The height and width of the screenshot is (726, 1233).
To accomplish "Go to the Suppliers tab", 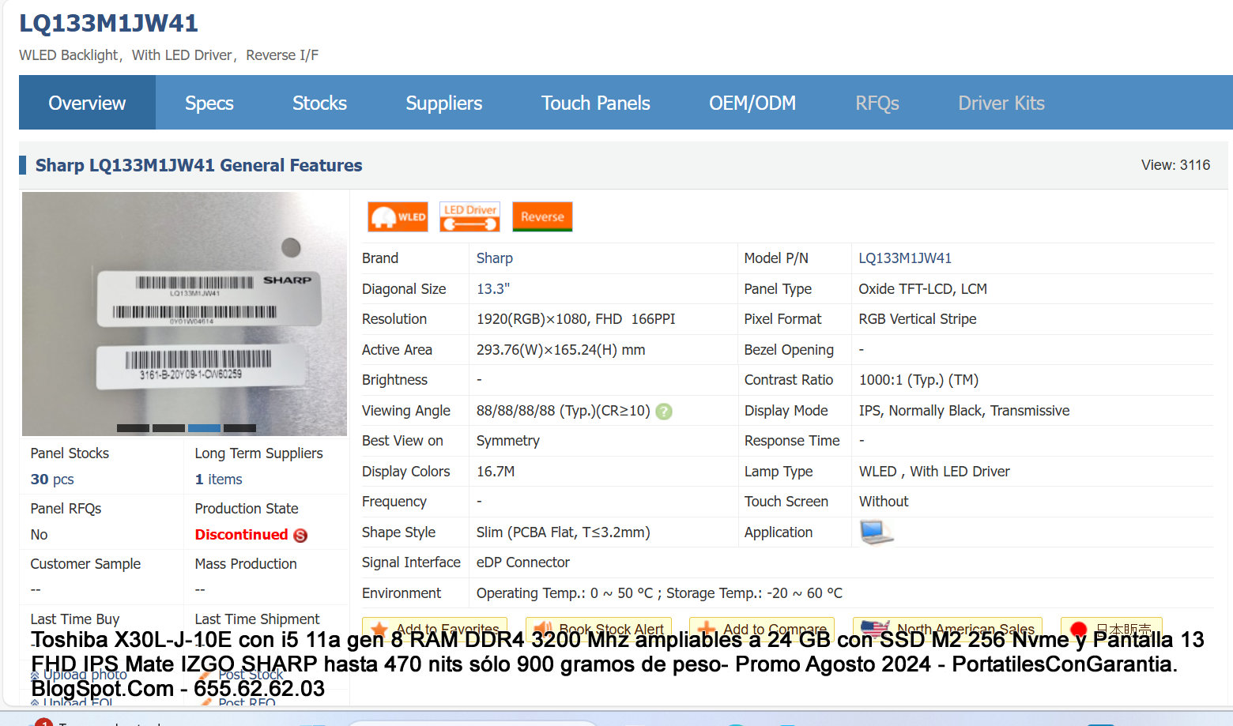I will pos(443,103).
